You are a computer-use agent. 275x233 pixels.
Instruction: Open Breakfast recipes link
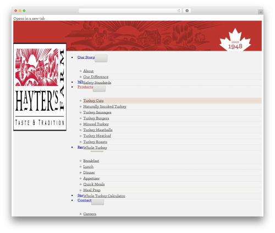coord(91,161)
